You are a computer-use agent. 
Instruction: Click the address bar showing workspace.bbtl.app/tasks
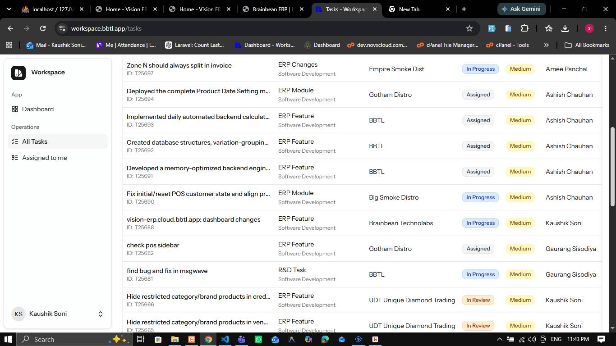tap(266, 28)
